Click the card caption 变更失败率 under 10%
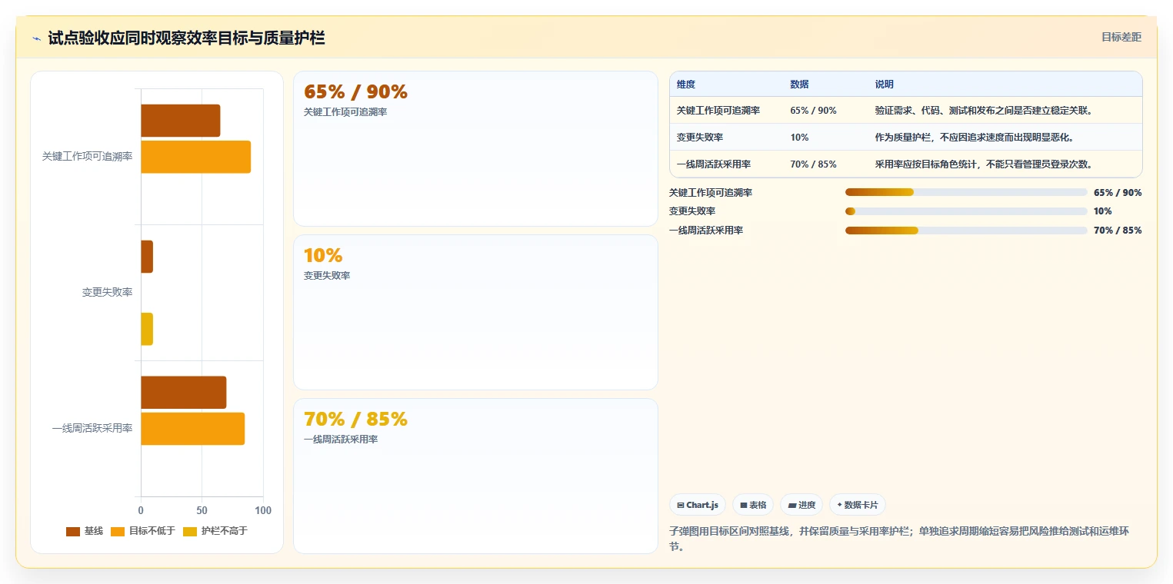 coord(327,276)
